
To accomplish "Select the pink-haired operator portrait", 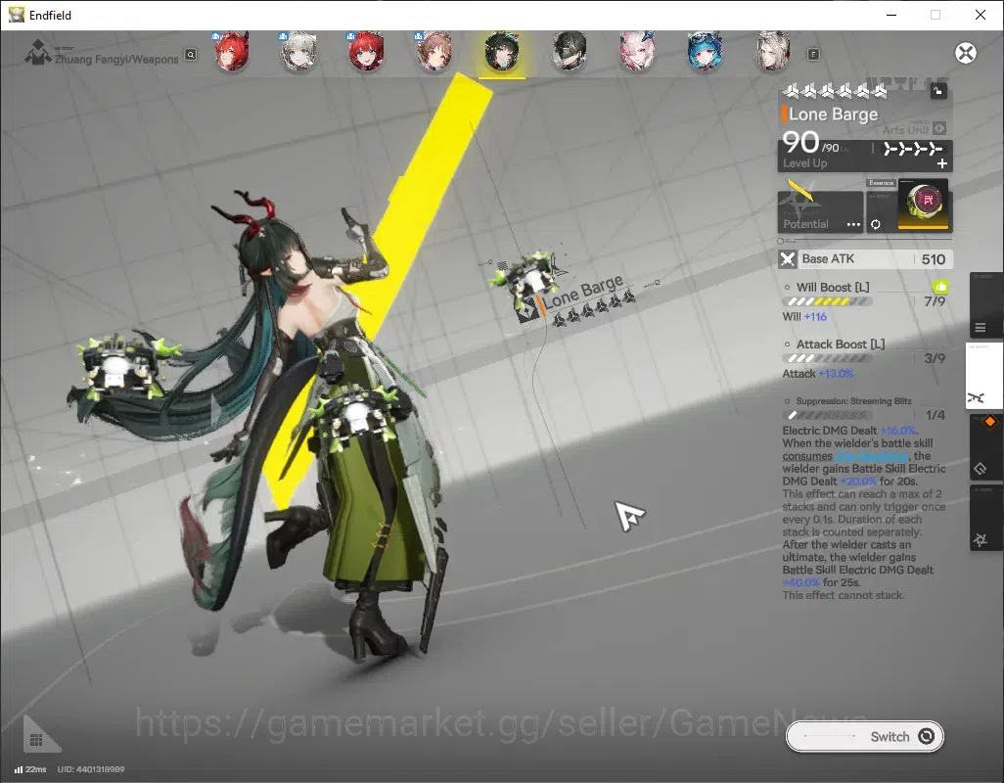I will tap(637, 51).
